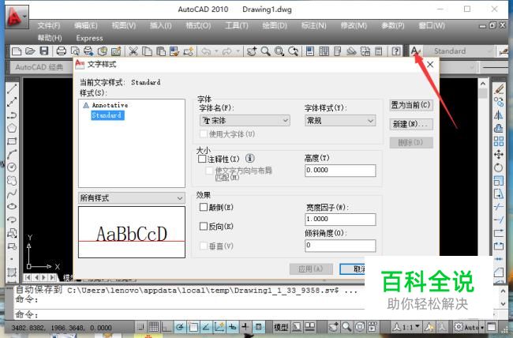Screen dimensions: 513x338
Task: Open the 1:1 annotation scale dropdown
Action: (406, 327)
